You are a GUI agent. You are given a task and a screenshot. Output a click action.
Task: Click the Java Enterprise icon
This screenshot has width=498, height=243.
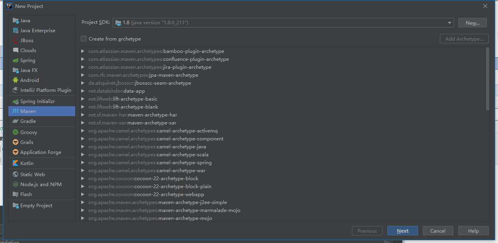point(16,31)
